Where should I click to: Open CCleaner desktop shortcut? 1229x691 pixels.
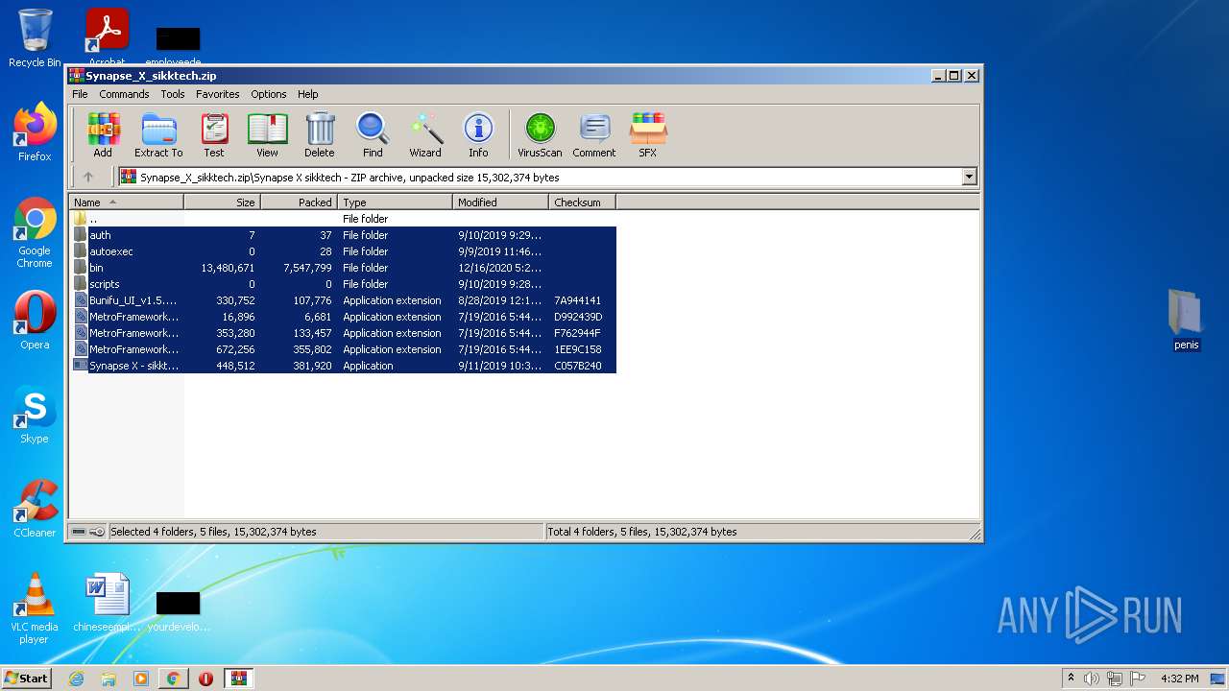coord(35,509)
